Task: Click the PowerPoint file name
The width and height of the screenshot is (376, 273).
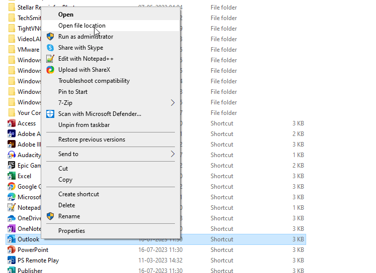Action: point(33,250)
